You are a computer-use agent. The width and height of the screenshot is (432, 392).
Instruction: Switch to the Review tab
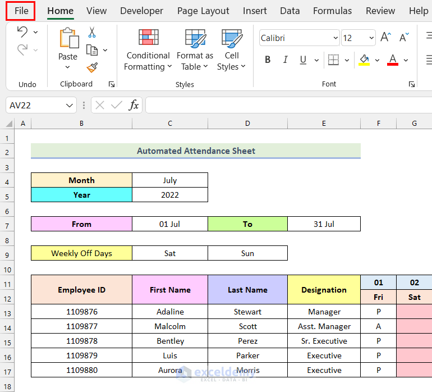tap(380, 11)
